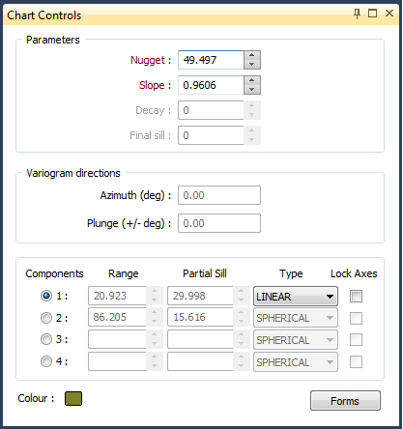This screenshot has width=403, height=429.
Task: Open the olive Colour swatch
Action: tap(73, 398)
